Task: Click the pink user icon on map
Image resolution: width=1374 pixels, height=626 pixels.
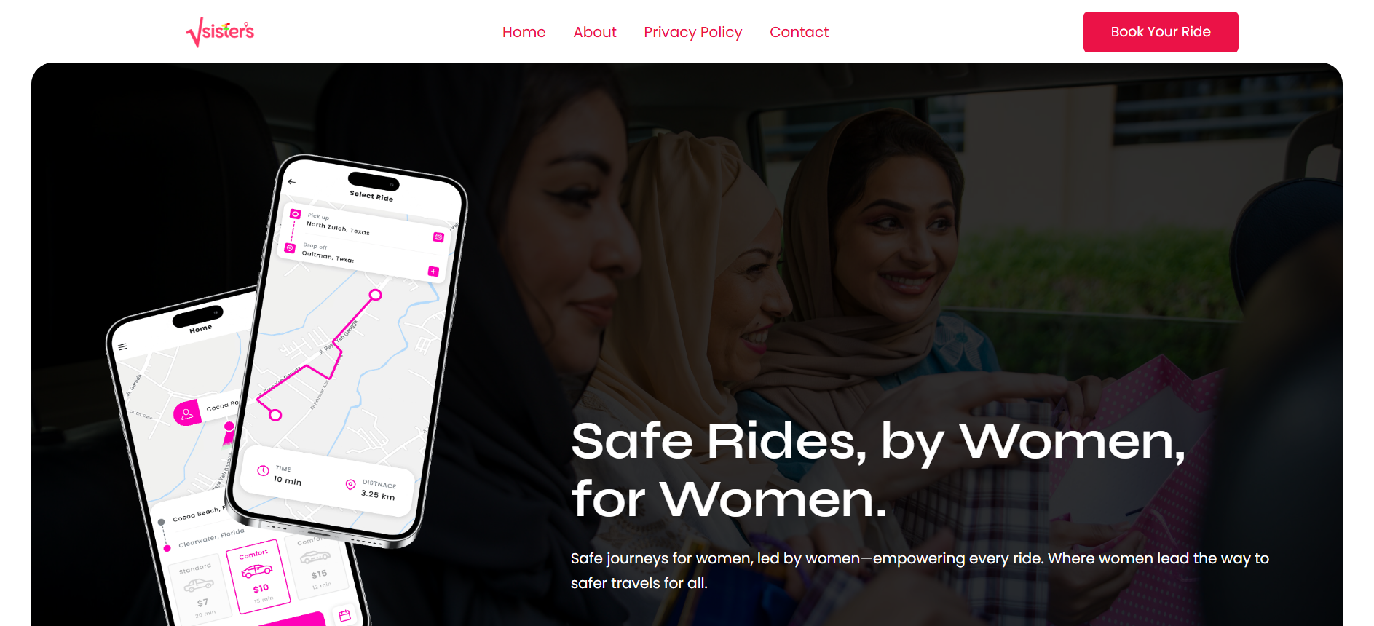Action: point(186,413)
